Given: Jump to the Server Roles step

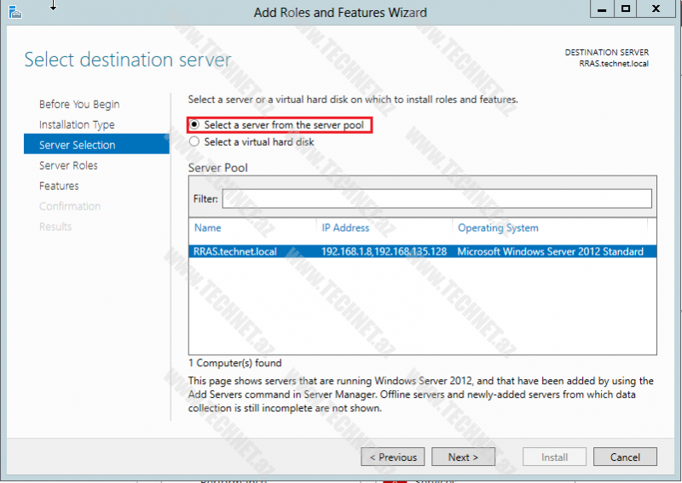Looking at the screenshot, I should click(x=68, y=165).
